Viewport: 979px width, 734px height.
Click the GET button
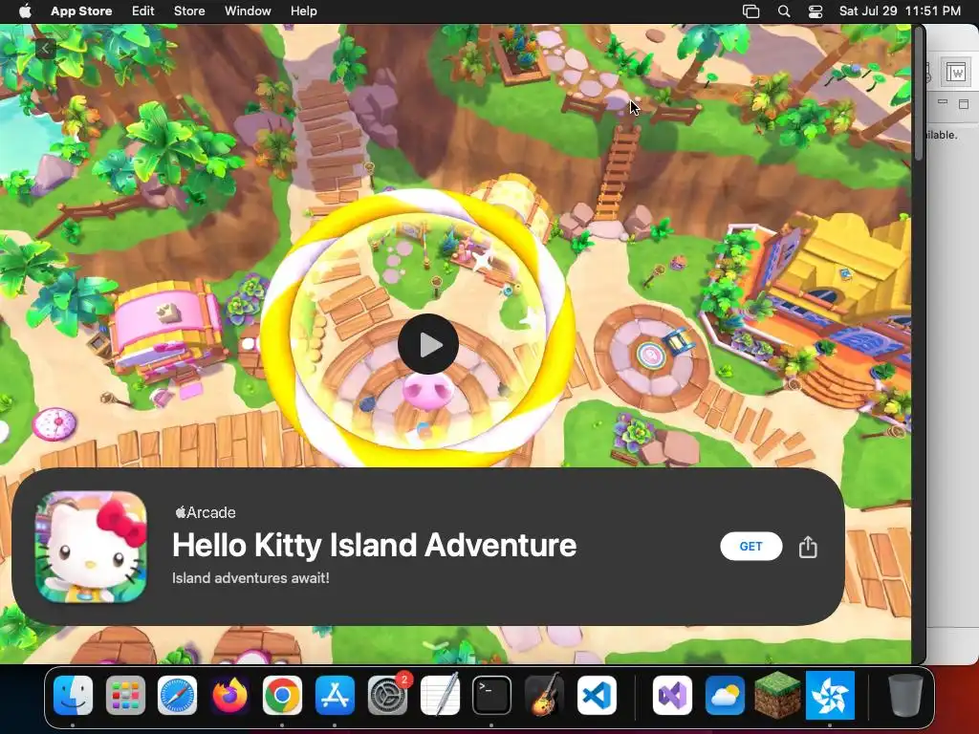pos(751,546)
